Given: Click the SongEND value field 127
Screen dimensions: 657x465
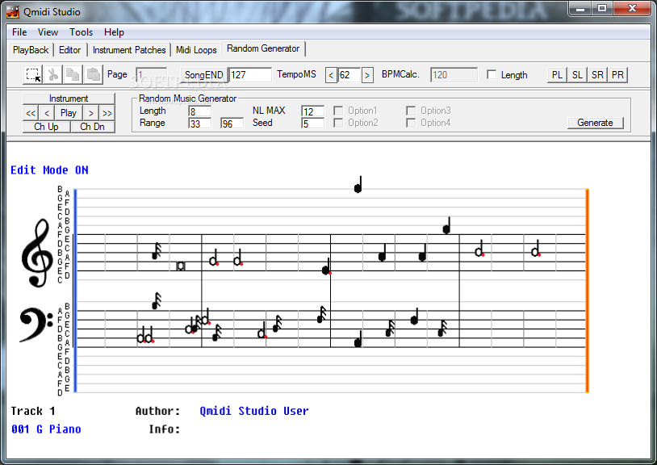Looking at the screenshot, I should click(x=250, y=75).
